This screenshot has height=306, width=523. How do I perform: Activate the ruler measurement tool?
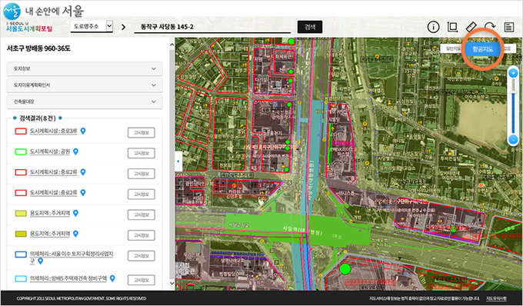pyautogui.click(x=471, y=27)
